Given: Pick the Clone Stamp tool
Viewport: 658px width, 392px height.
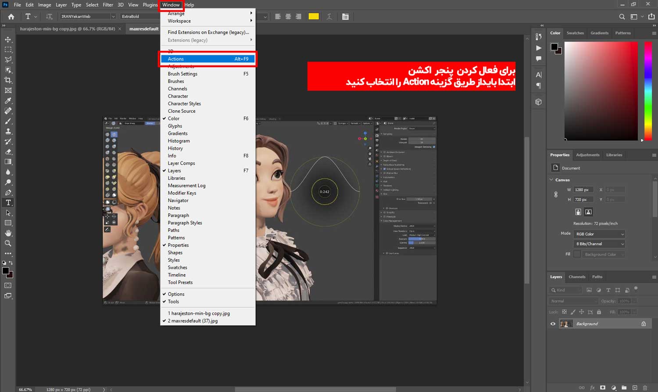Looking at the screenshot, I should (8, 131).
